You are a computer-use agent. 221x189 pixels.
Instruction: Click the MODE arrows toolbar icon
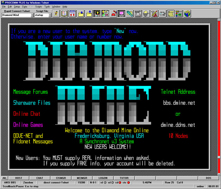pyautogui.click(x=72, y=14)
